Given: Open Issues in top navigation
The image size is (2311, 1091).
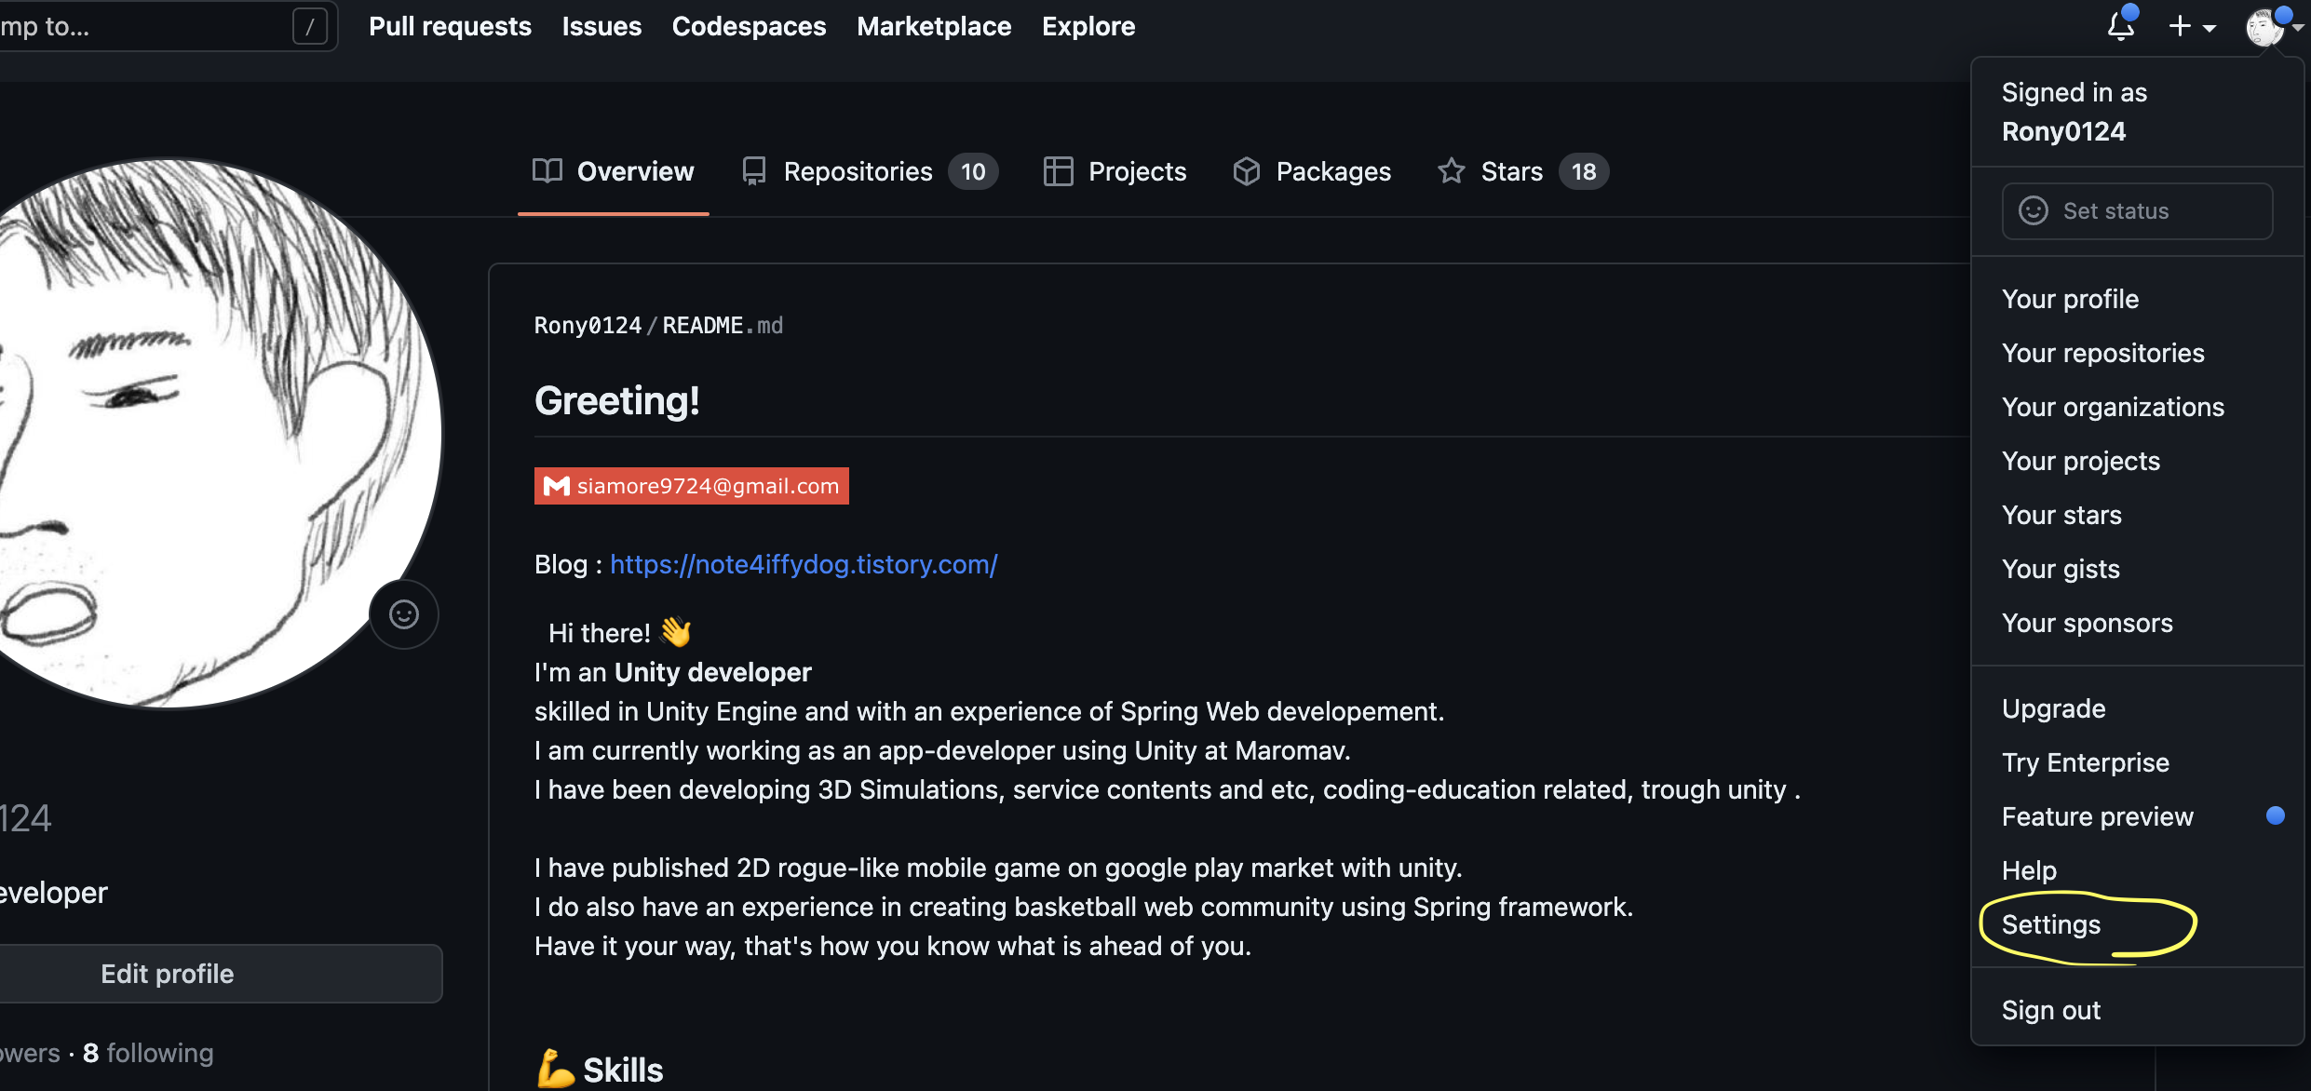Looking at the screenshot, I should point(601,26).
